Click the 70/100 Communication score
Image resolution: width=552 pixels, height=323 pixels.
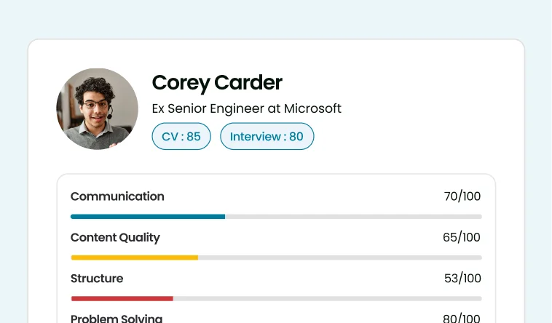coord(462,196)
